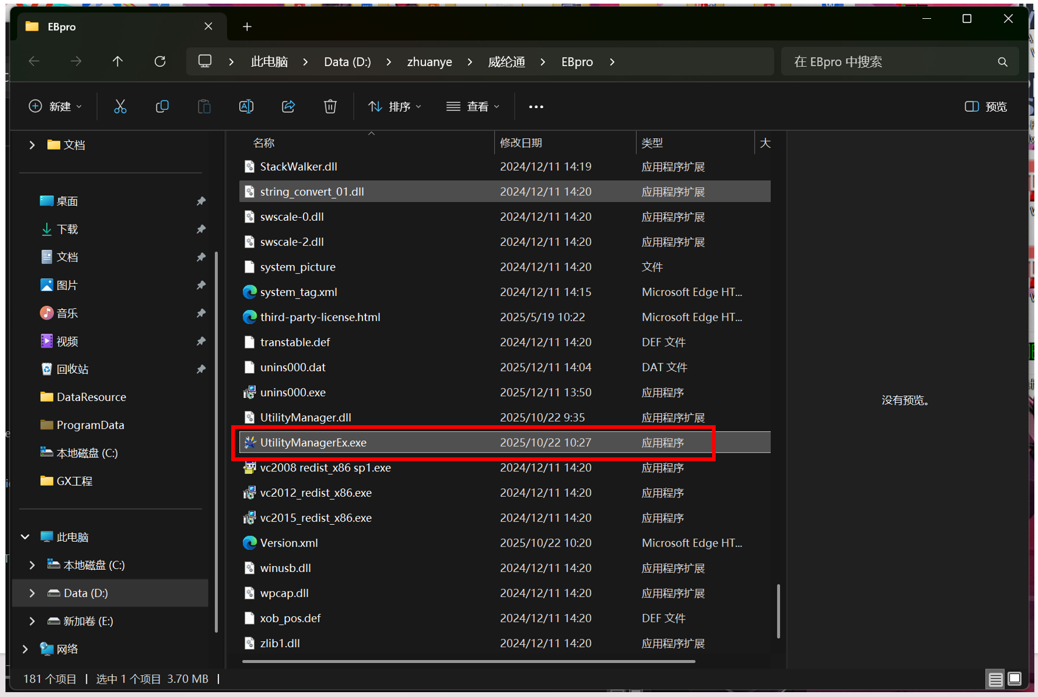The image size is (1038, 697).
Task: Click the Share icon in toolbar
Action: click(x=288, y=107)
